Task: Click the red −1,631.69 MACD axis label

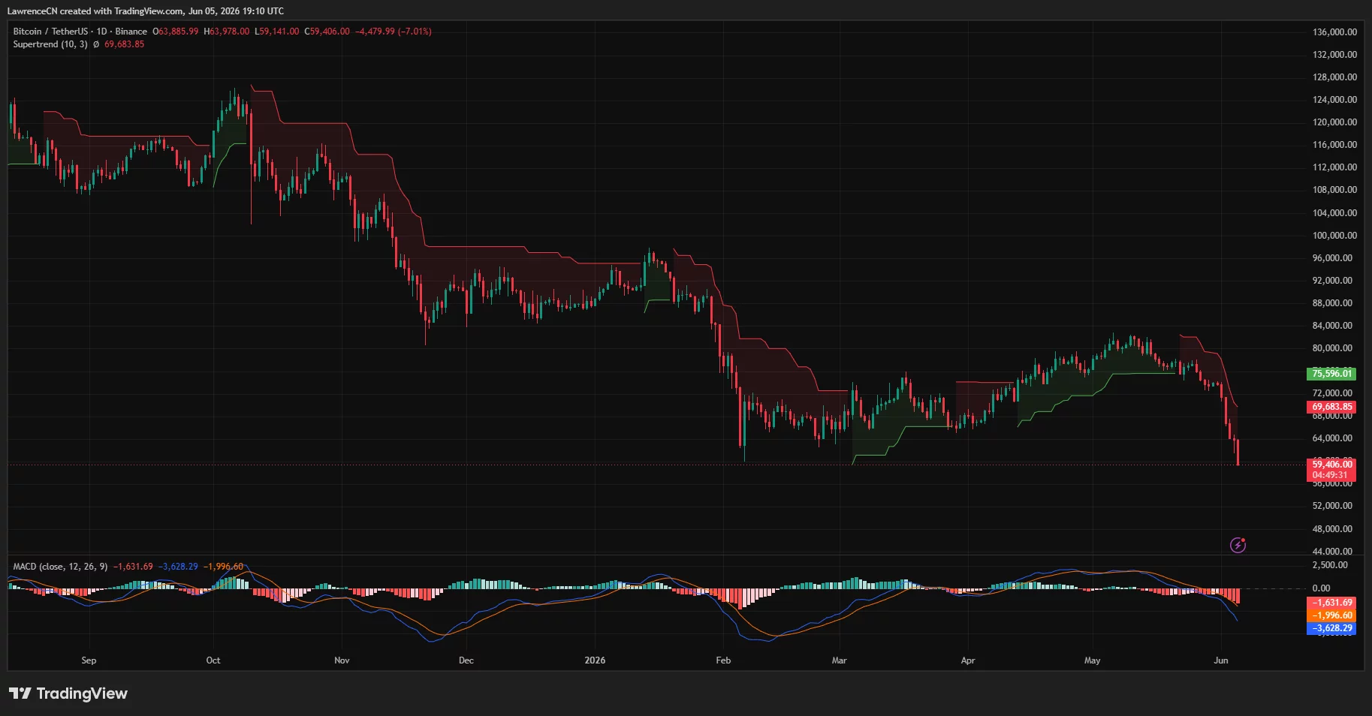Action: [x=1331, y=603]
